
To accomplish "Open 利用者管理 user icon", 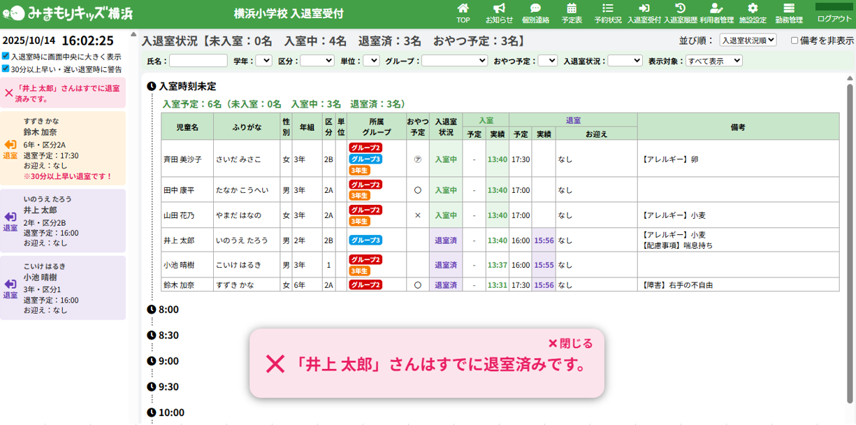I will click(716, 8).
